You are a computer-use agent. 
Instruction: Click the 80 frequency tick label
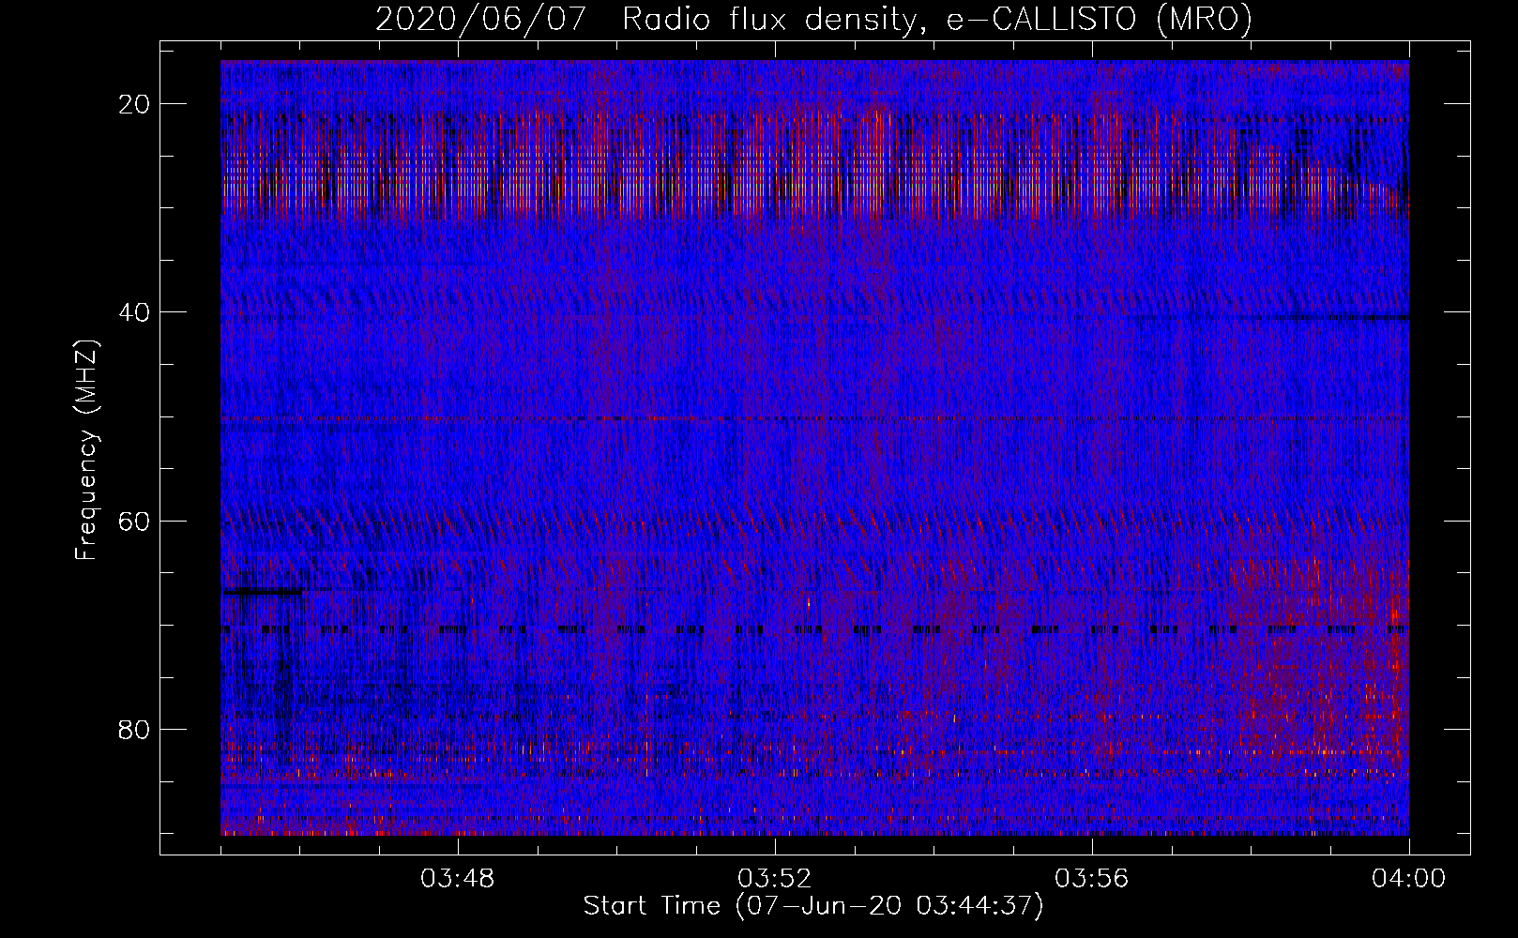[x=135, y=729]
